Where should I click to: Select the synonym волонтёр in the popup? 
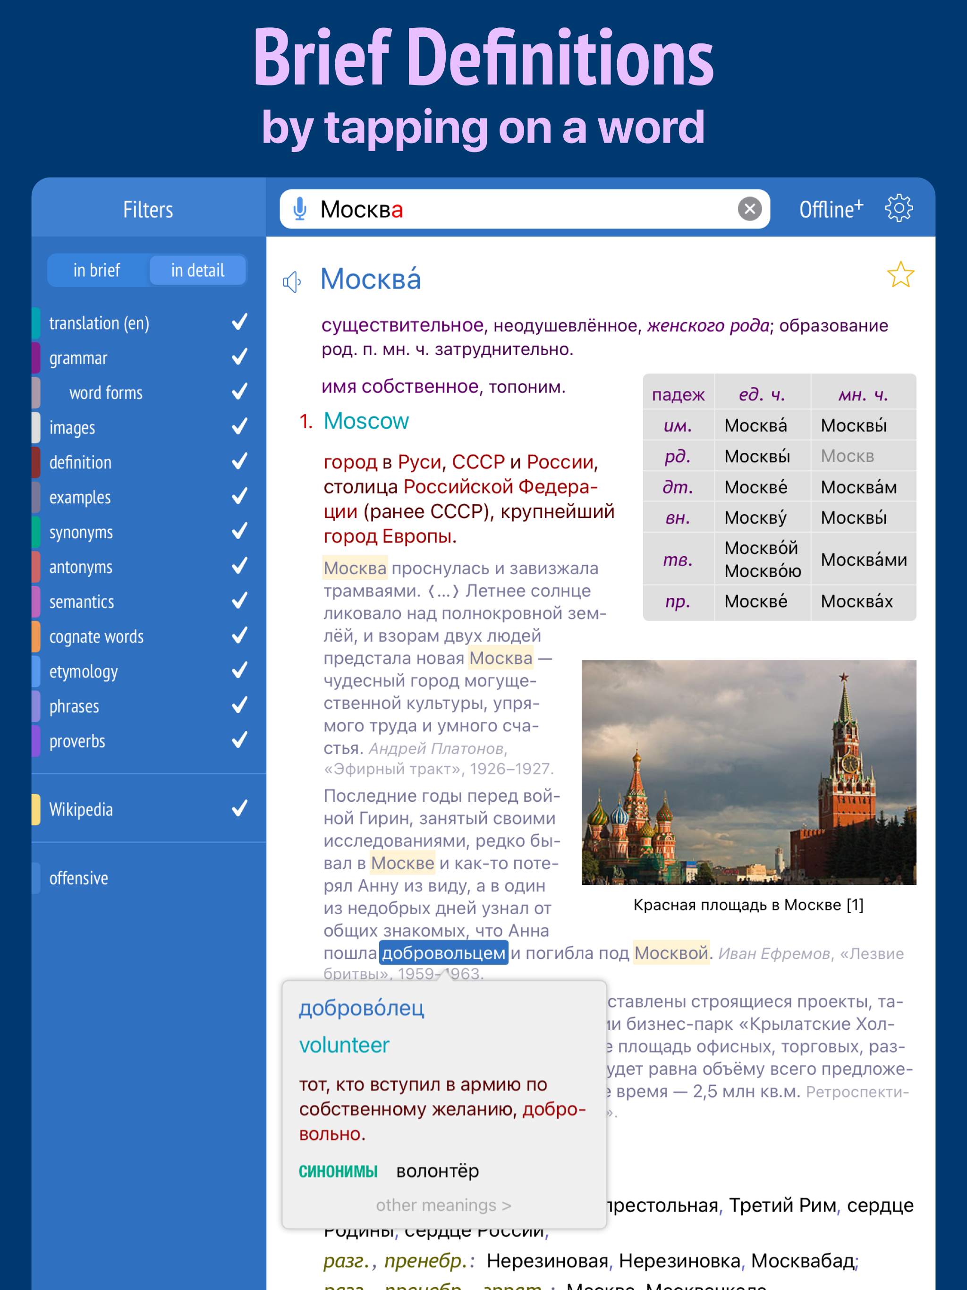[438, 1171]
